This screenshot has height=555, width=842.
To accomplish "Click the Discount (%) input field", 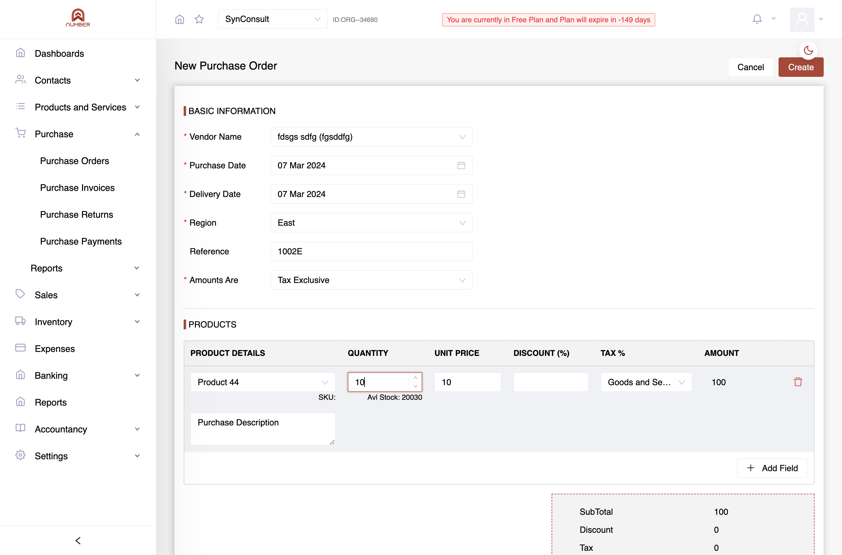I will tap(551, 382).
